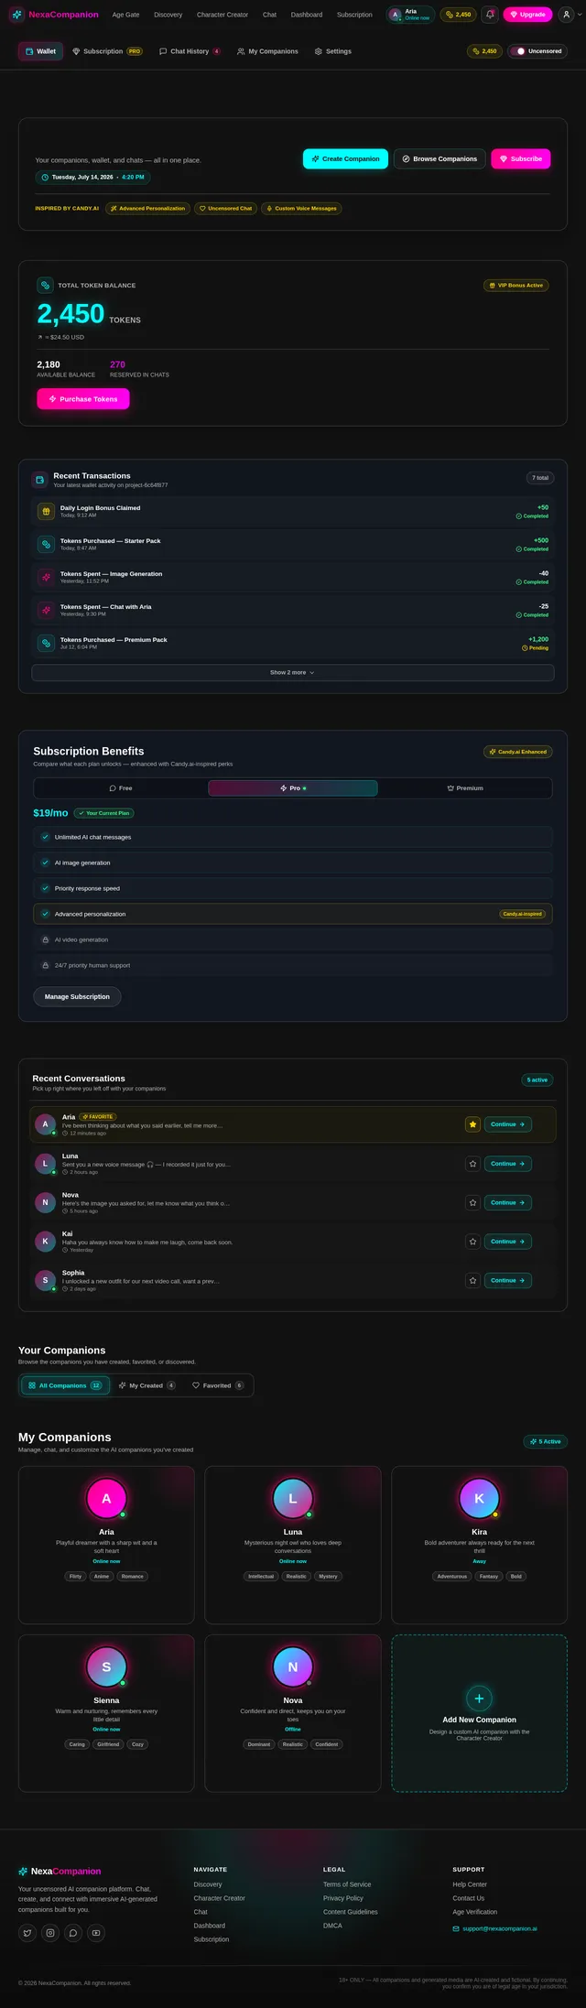
Task: Click Aria's avatar in the header
Action: point(396,15)
